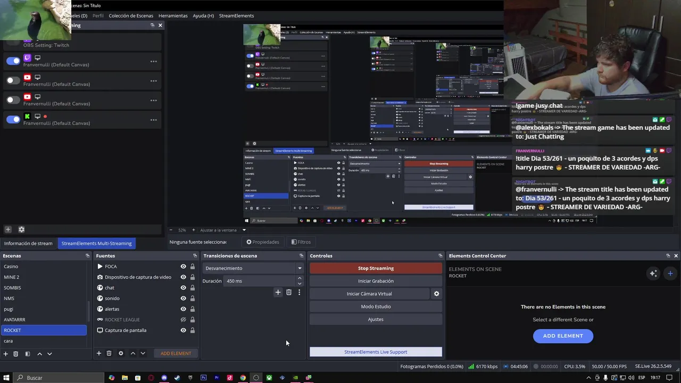Open Discord from the Windows taskbar
Viewport: 681px width, 383px height.
click(x=164, y=378)
